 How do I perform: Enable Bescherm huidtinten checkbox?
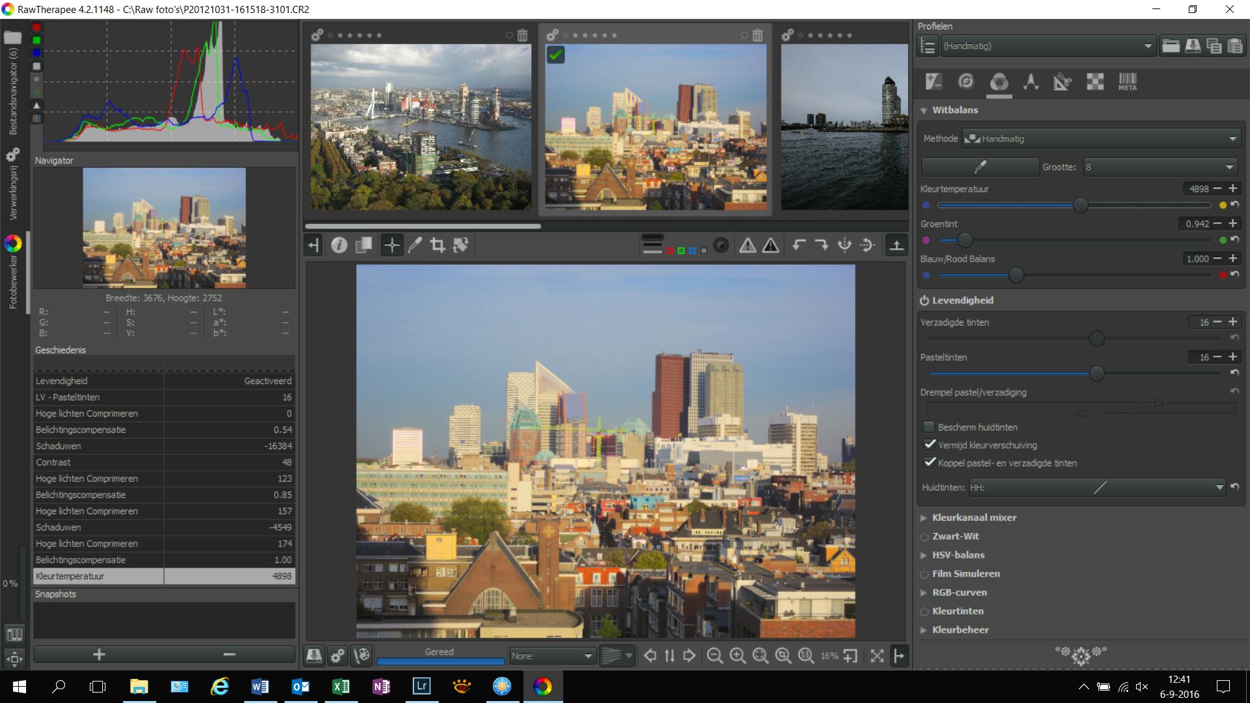[929, 427]
